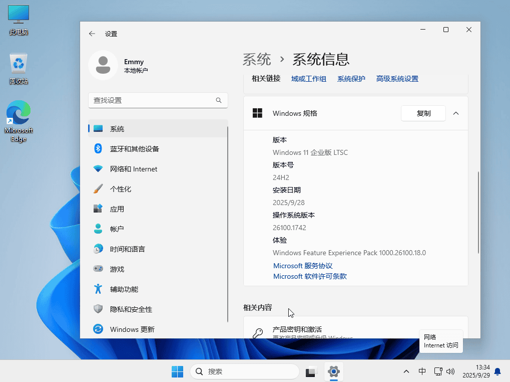Viewport: 510px width, 382px height.
Task: Collapse the Windows specifications section
Action: point(456,113)
